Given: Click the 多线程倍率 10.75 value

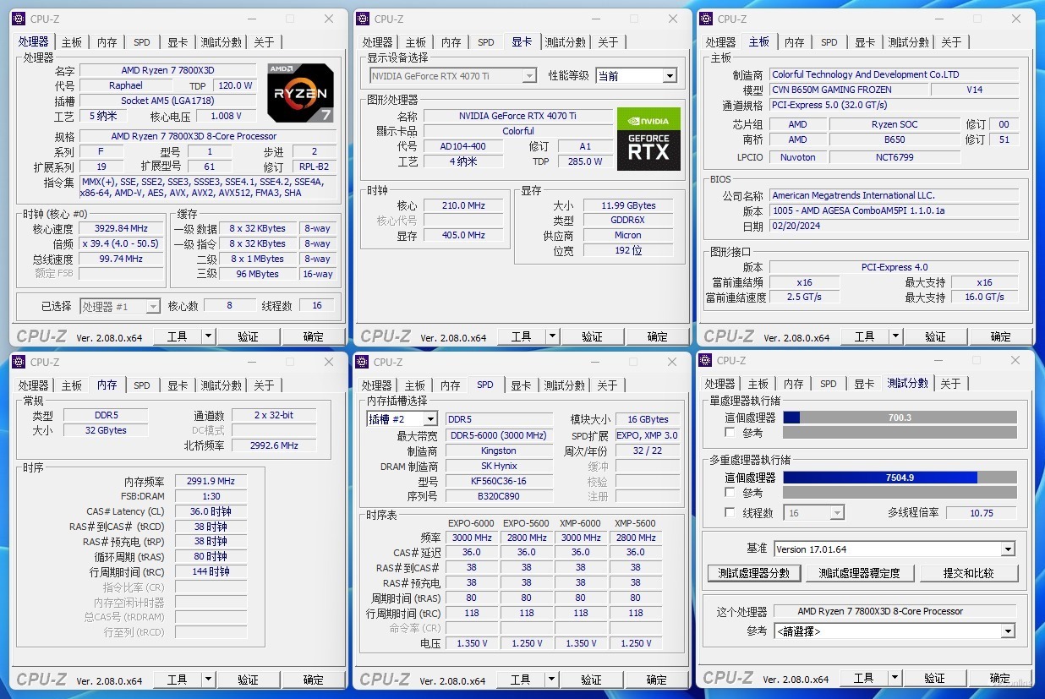Looking at the screenshot, I should point(981,513).
